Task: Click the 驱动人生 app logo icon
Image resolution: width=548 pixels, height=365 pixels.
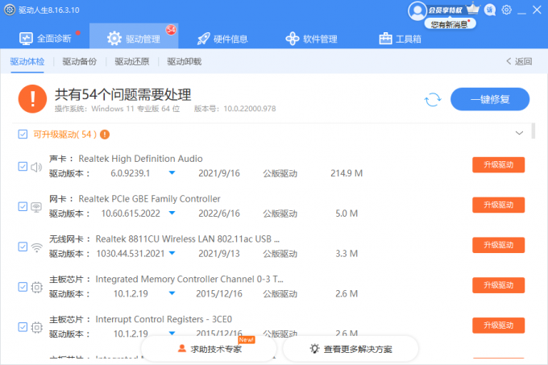Action: [x=10, y=10]
